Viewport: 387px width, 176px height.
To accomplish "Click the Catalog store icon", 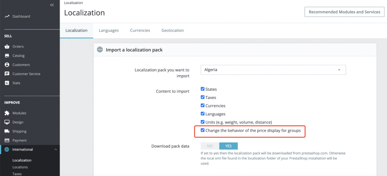I will click(7, 56).
